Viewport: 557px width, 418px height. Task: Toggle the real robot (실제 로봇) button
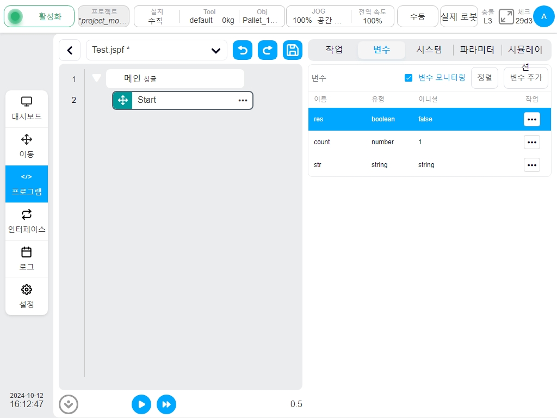[x=459, y=16]
